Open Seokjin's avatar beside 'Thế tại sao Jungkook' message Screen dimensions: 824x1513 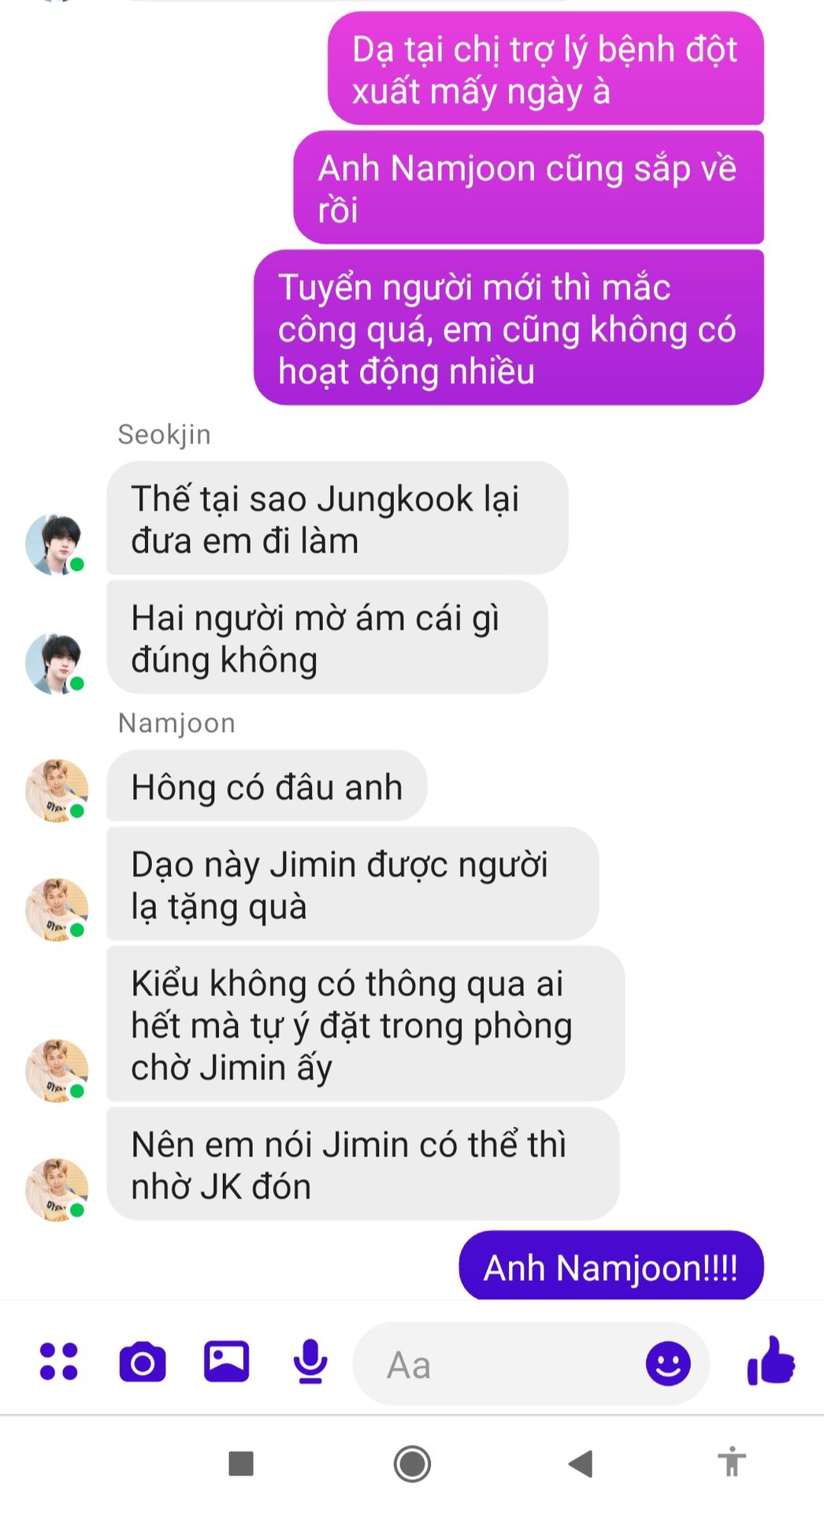(54, 544)
